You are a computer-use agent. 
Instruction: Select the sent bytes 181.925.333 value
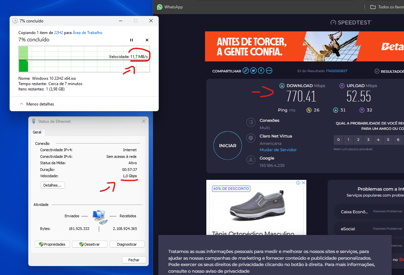pos(79,229)
